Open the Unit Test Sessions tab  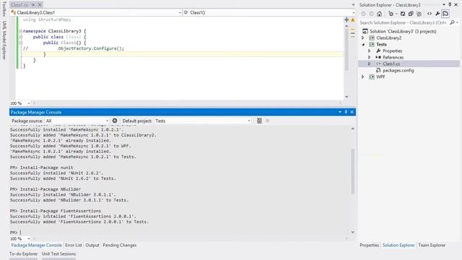pyautogui.click(x=58, y=253)
